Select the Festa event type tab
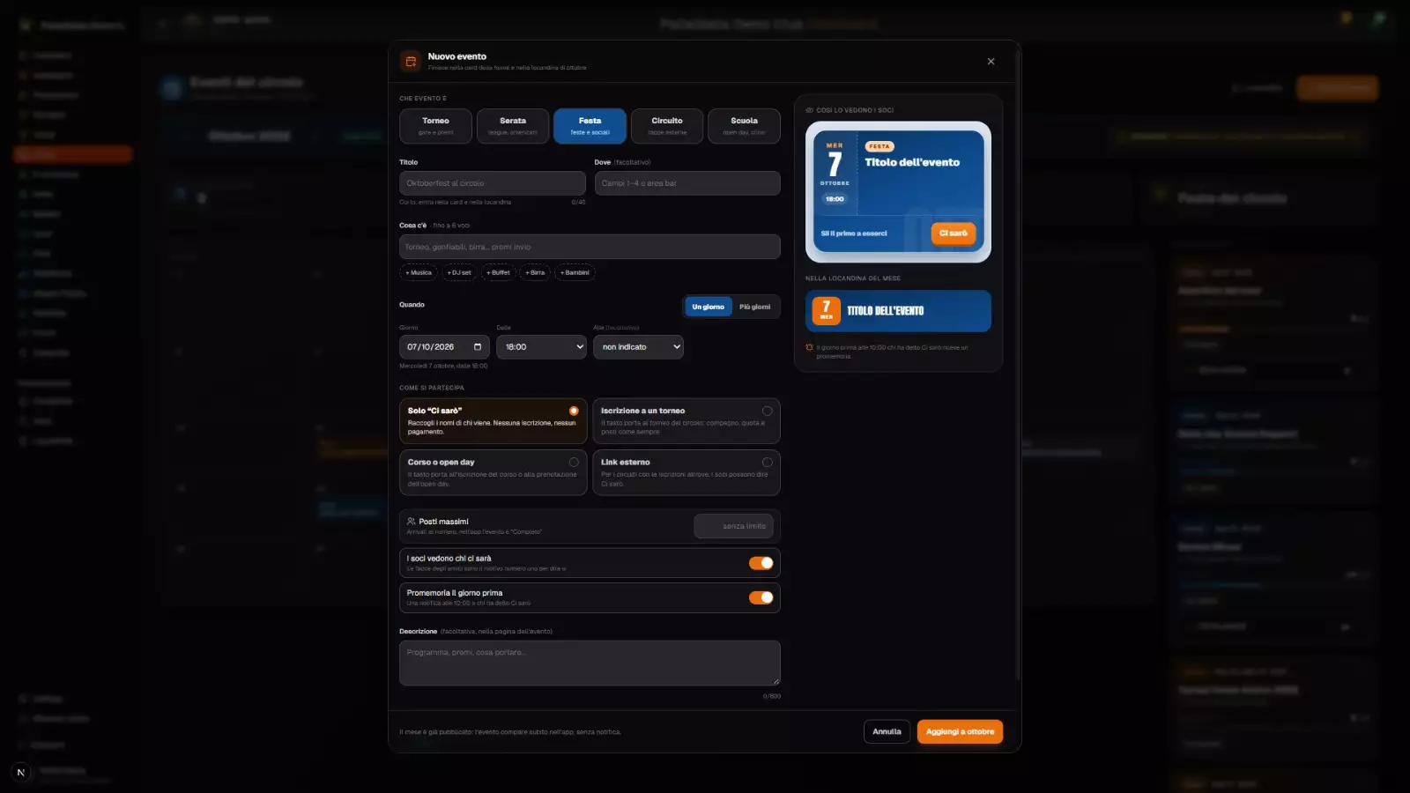The width and height of the screenshot is (1410, 793). tap(590, 126)
